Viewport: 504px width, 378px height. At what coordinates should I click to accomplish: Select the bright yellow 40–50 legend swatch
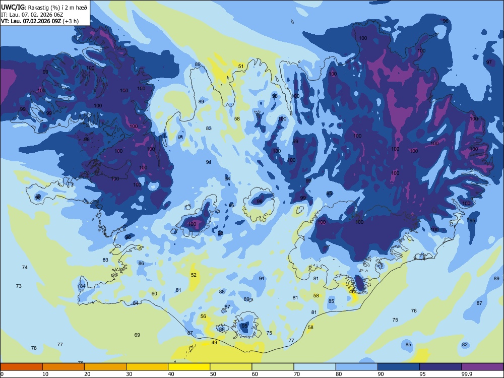pos(189,367)
